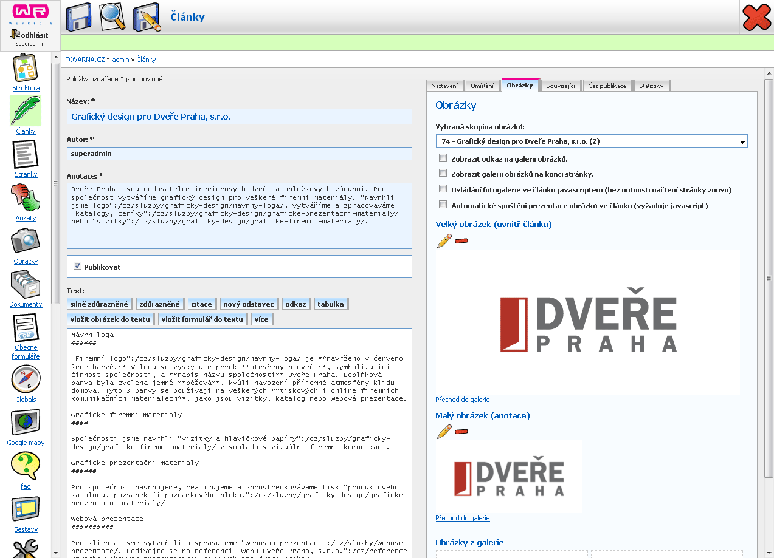Switch to the Umístění tab
Viewport: 774px width, 558px height.
pos(482,86)
